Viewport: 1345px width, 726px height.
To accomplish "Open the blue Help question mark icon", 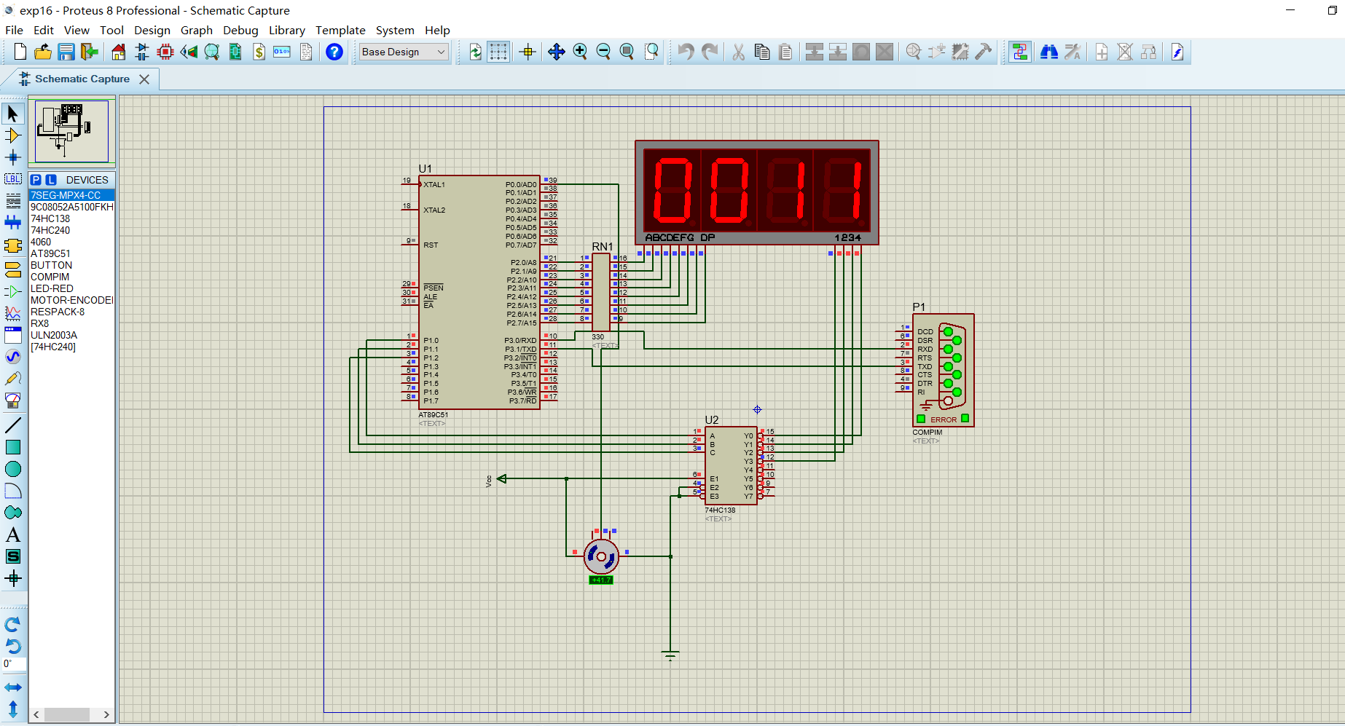I will [x=334, y=52].
